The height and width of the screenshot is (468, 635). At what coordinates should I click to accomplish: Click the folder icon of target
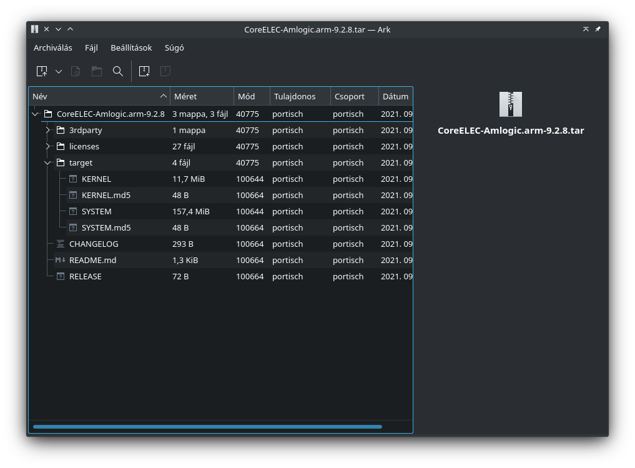pos(61,162)
